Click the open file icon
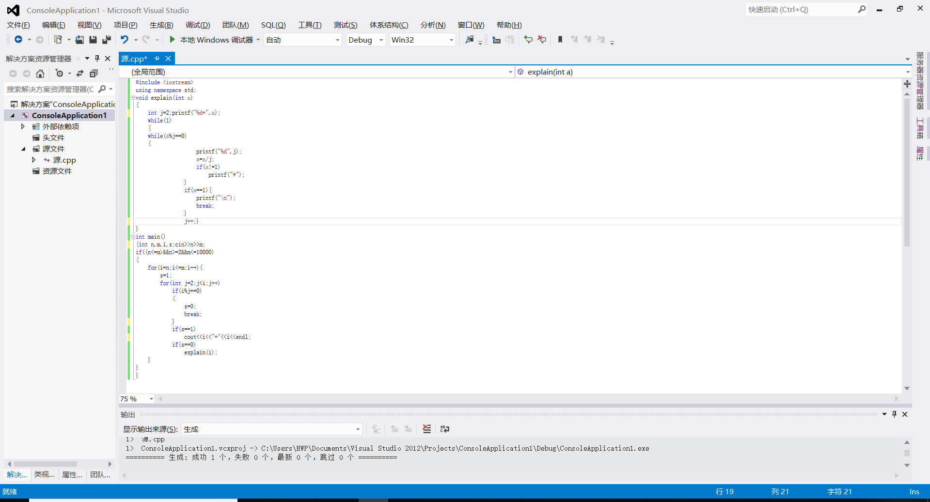This screenshot has height=502, width=930. pyautogui.click(x=79, y=40)
